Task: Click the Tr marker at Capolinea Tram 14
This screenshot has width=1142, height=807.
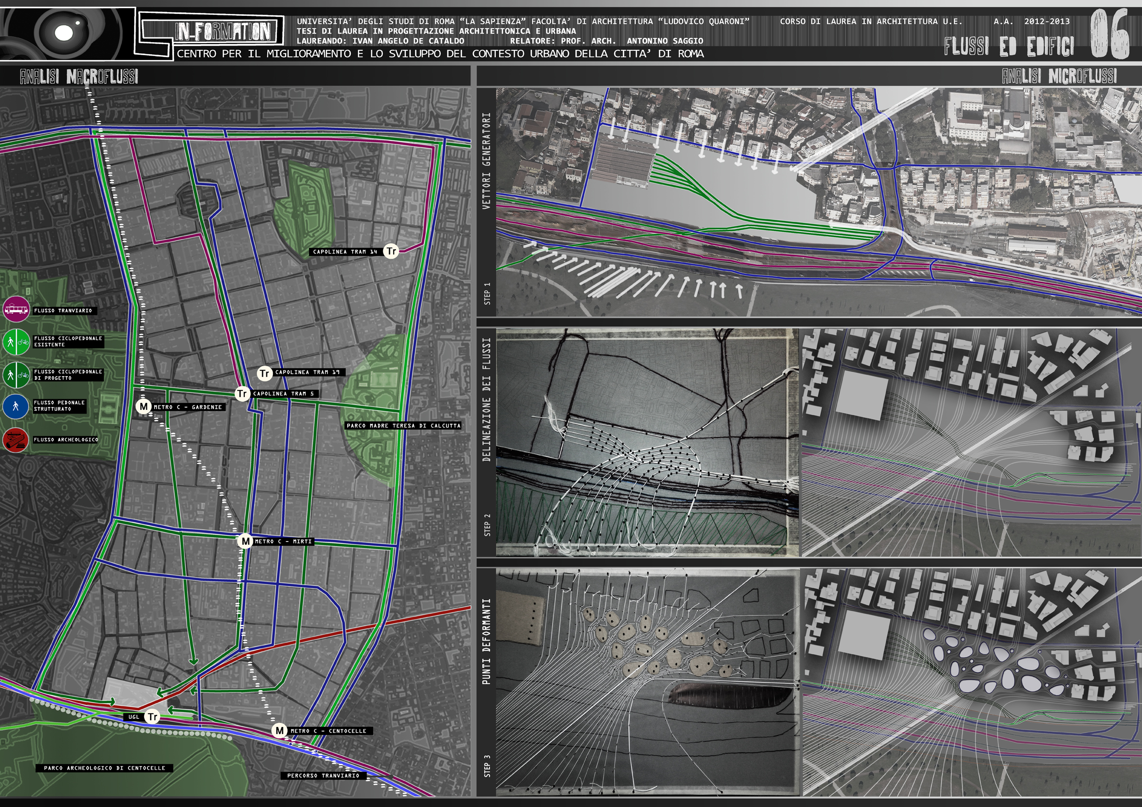Action: pyautogui.click(x=391, y=251)
